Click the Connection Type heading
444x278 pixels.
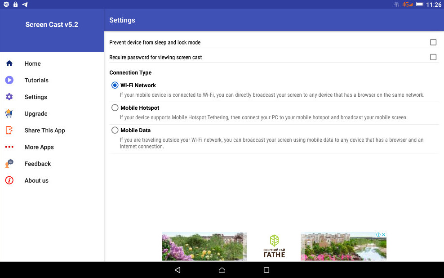click(x=130, y=72)
